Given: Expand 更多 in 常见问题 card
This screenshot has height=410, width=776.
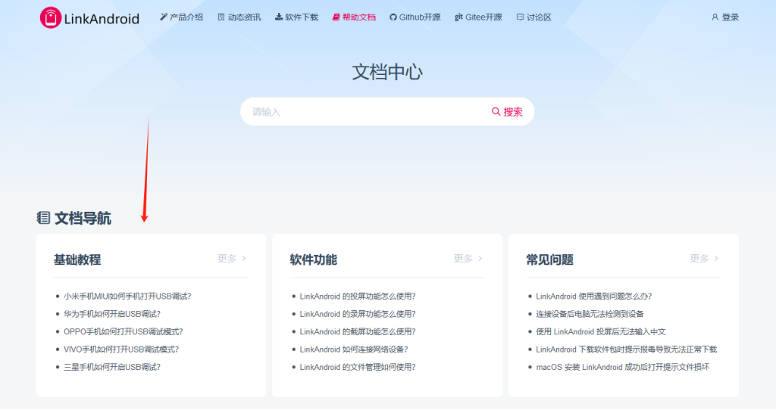Looking at the screenshot, I should [x=704, y=259].
